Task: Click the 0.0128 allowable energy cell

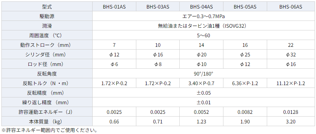Action: pyautogui.click(x=291, y=112)
